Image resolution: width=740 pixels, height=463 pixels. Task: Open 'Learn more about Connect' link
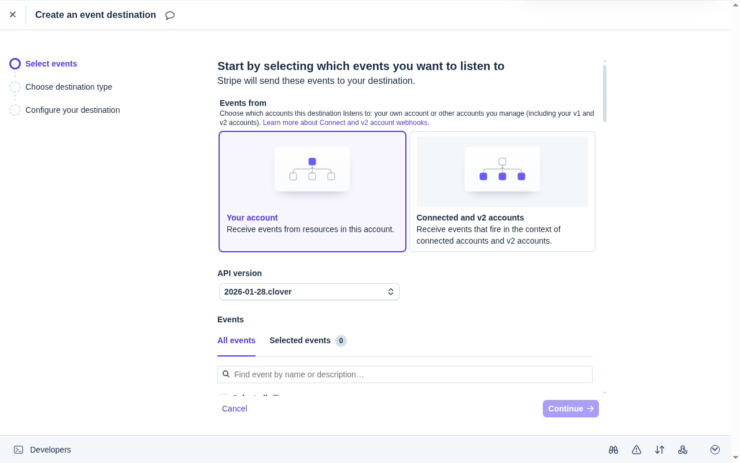[346, 123]
